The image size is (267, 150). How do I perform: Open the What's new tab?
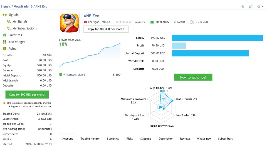click(204, 139)
